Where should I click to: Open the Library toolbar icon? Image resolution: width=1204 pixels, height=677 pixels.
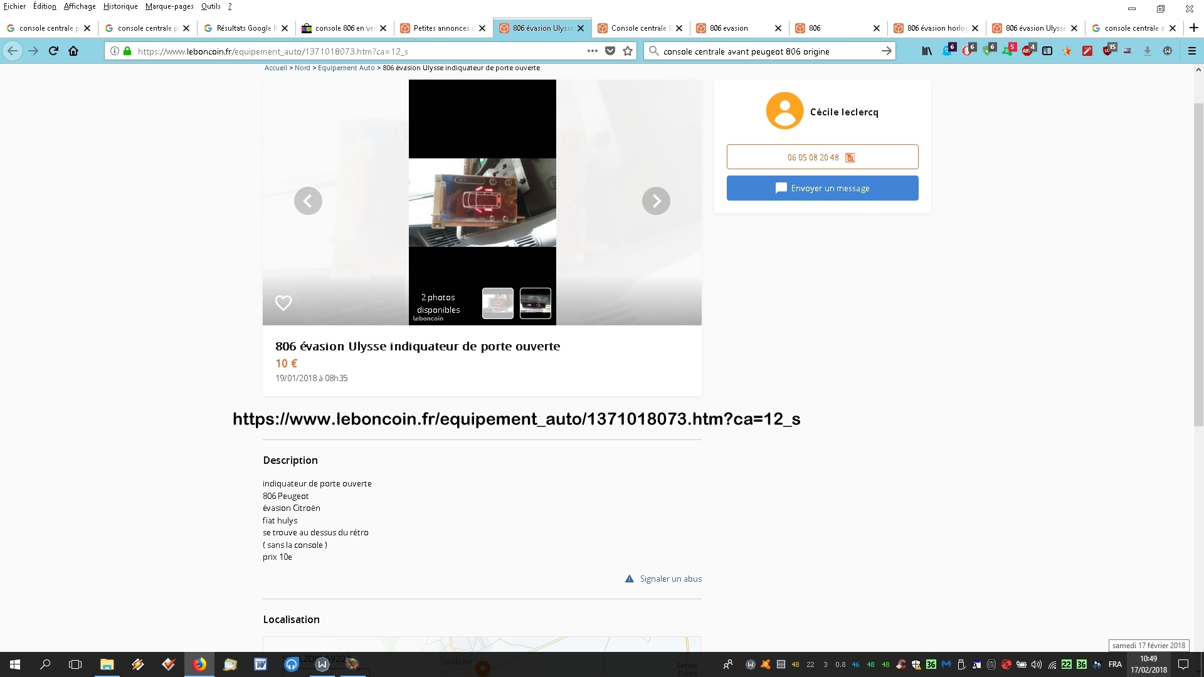coord(927,51)
